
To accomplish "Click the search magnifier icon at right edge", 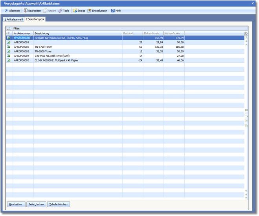I will tap(246, 115).
